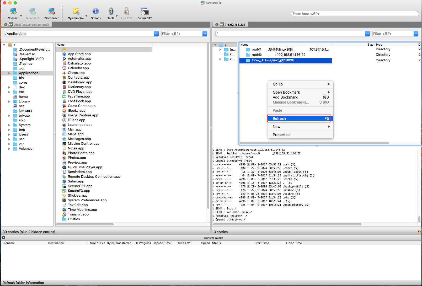Viewport: 422px width, 286px height.
Task: Click the local file list horizontal scrollbar
Action: (x=85, y=224)
